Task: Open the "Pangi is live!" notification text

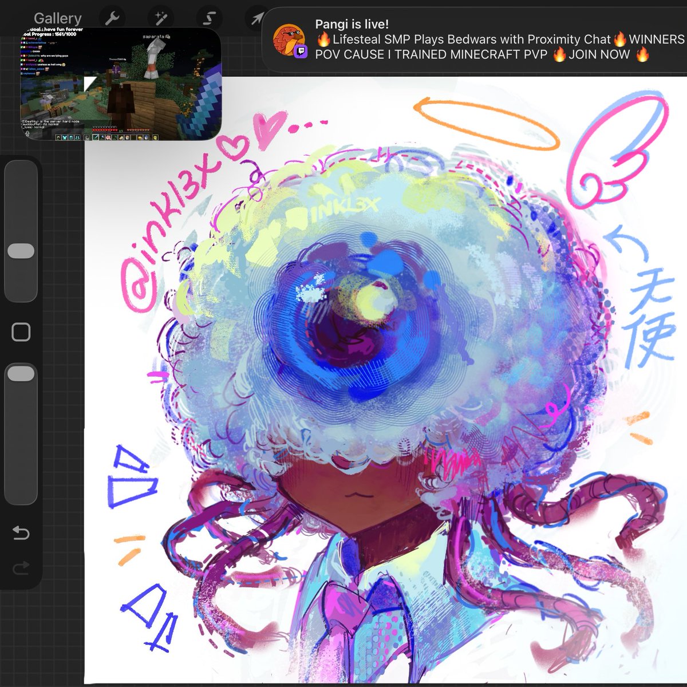Action: pos(352,24)
